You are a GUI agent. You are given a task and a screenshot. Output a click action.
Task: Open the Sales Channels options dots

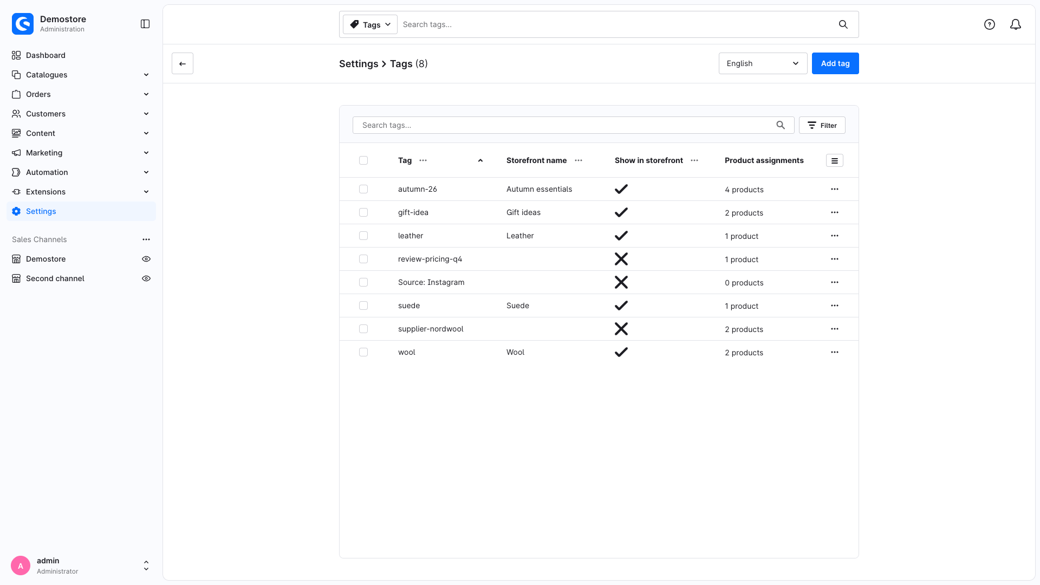click(x=146, y=239)
